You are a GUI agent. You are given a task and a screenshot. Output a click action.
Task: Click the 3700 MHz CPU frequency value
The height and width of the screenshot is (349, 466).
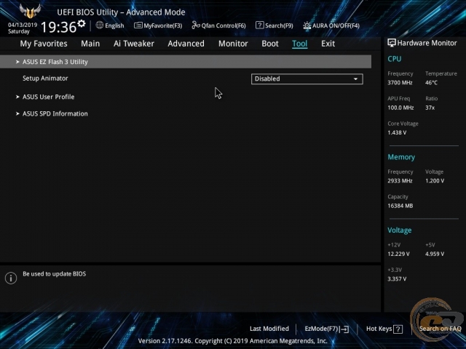click(400, 82)
